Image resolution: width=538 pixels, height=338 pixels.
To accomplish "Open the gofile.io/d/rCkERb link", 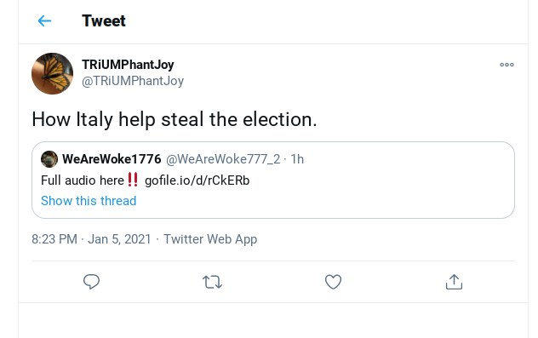I will 197,180.
